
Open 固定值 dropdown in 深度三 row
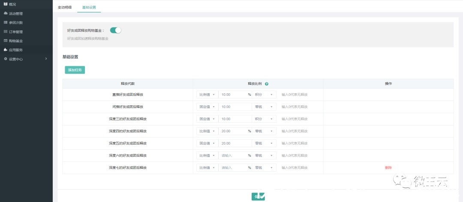[207, 119]
